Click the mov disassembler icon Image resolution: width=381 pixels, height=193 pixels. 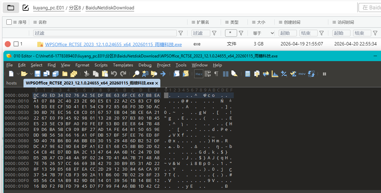302,74
